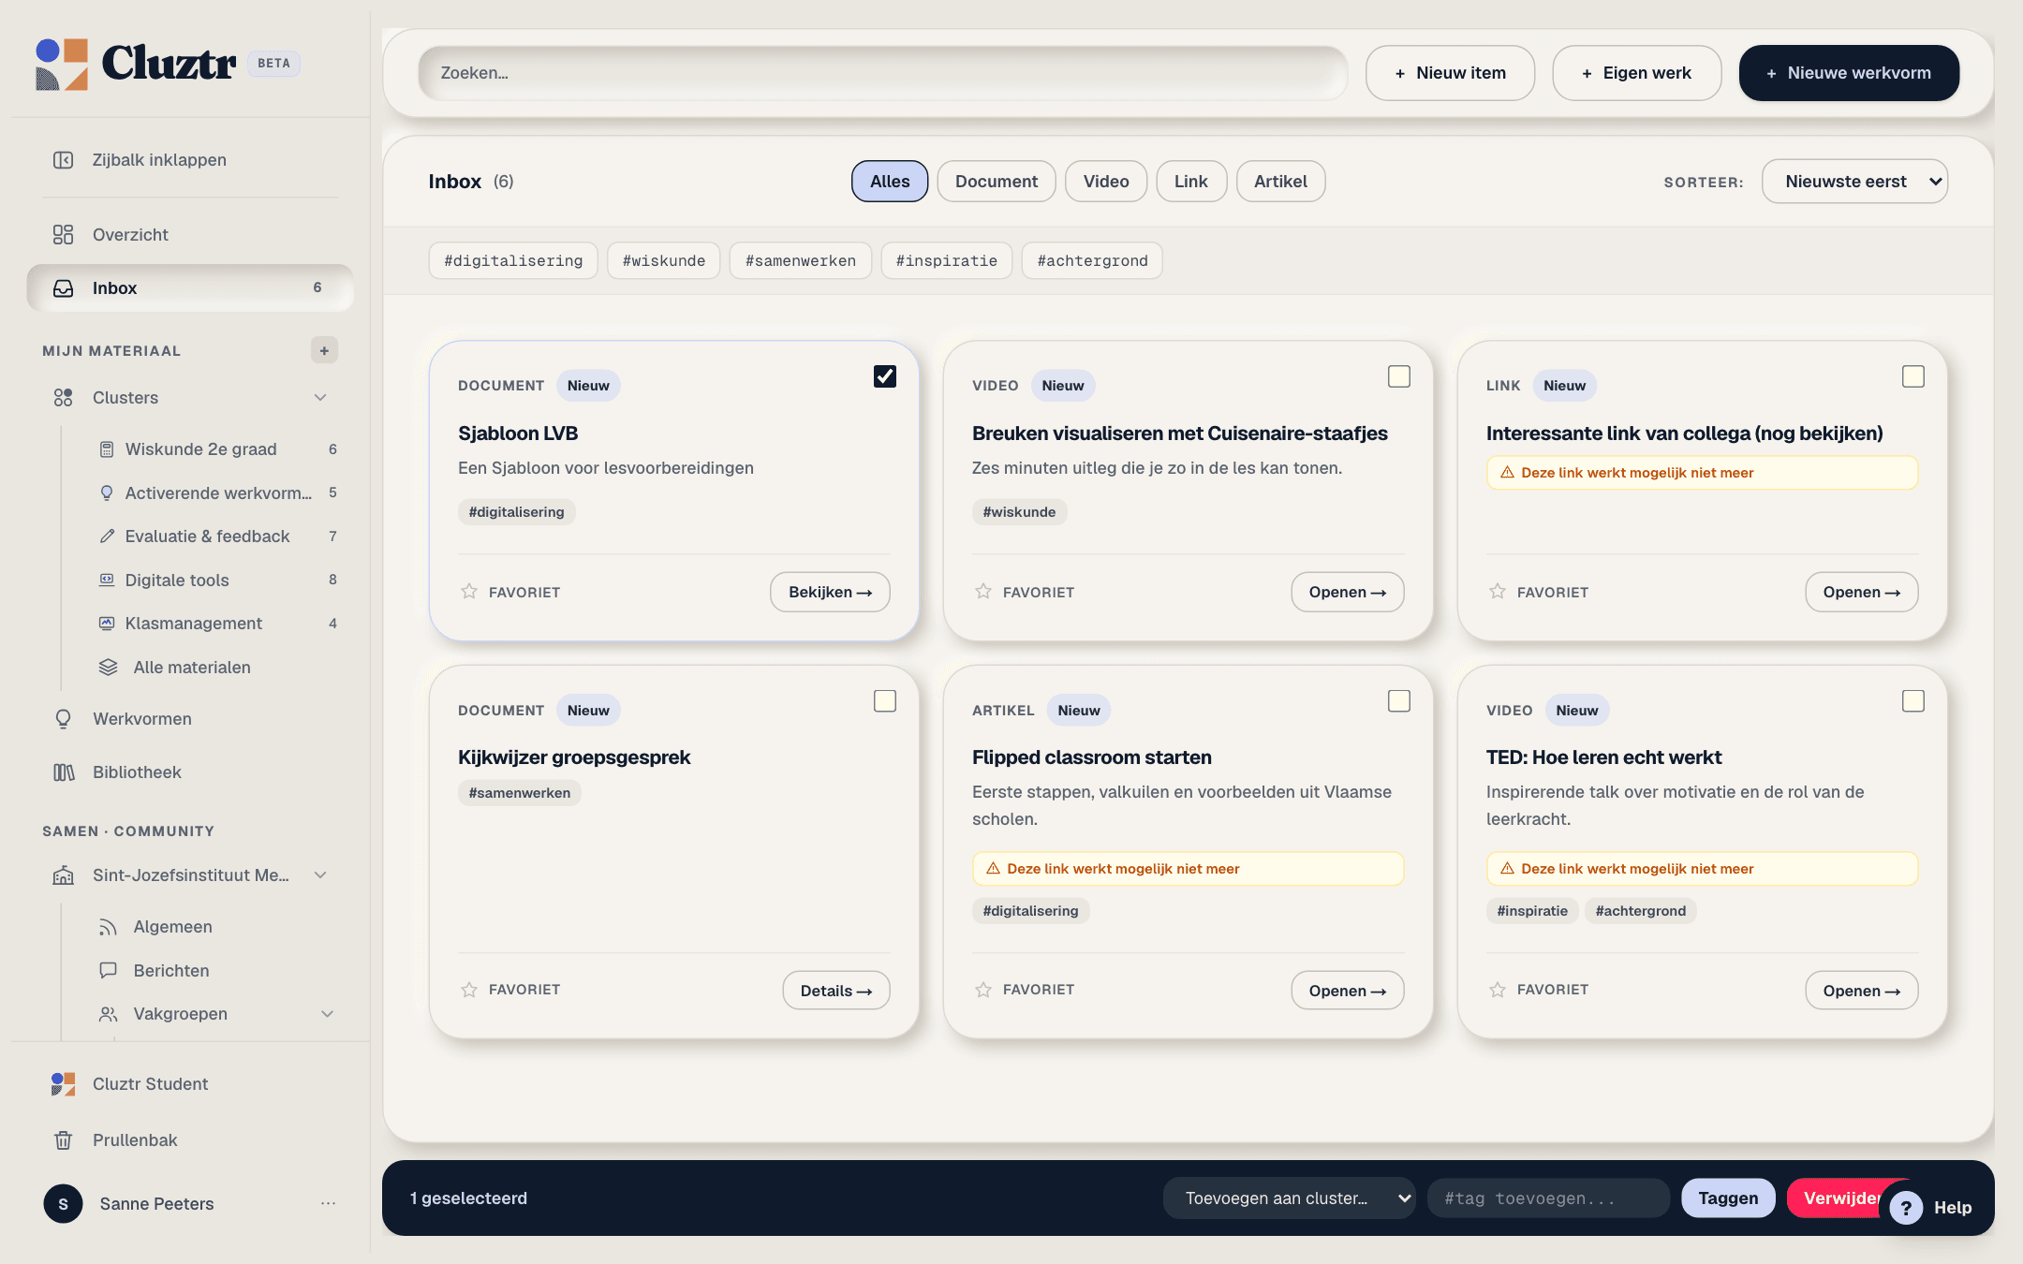Click the Nieuwe werkvorm button
Screen dimensions: 2023x1264
[1849, 73]
